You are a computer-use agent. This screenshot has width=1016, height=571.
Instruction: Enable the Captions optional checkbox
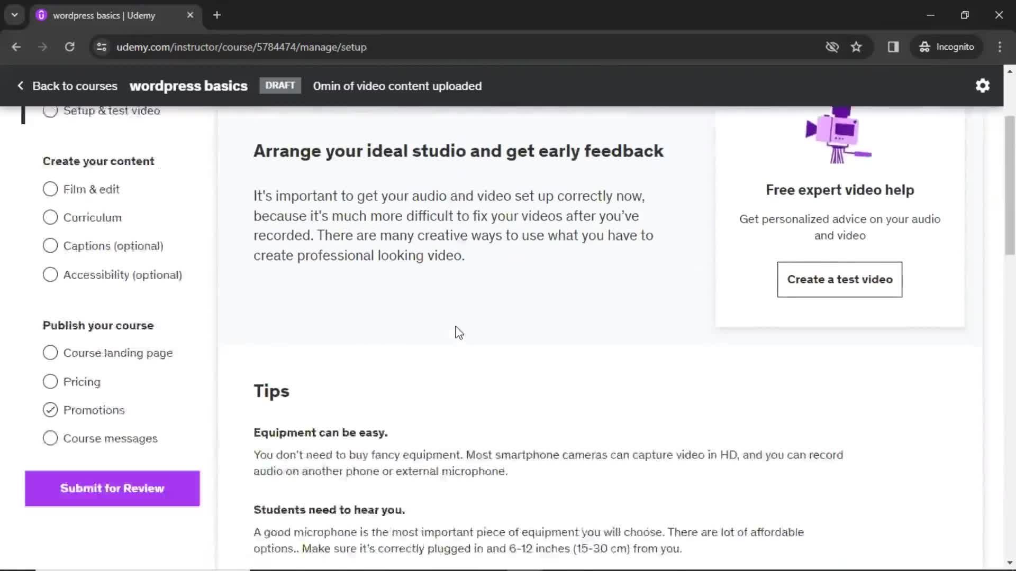(x=50, y=246)
